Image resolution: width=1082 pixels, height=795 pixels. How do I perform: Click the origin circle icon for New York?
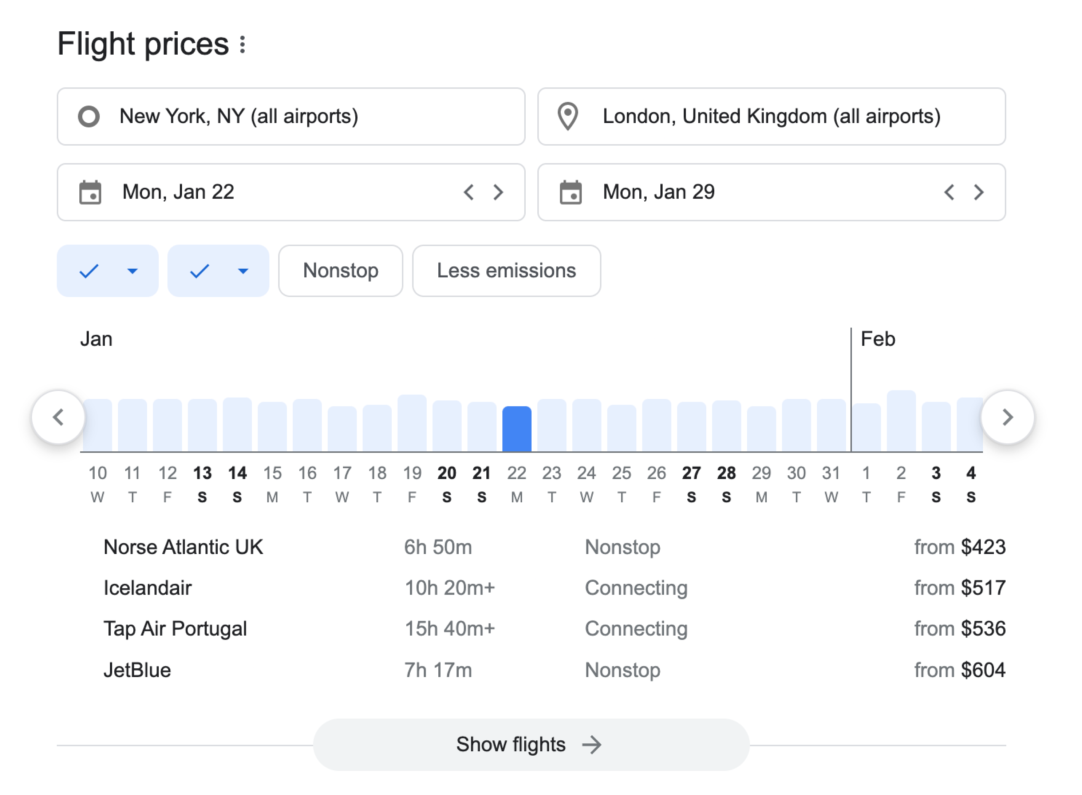pyautogui.click(x=89, y=116)
